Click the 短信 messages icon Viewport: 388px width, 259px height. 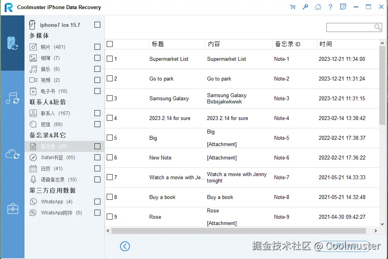pos(33,124)
